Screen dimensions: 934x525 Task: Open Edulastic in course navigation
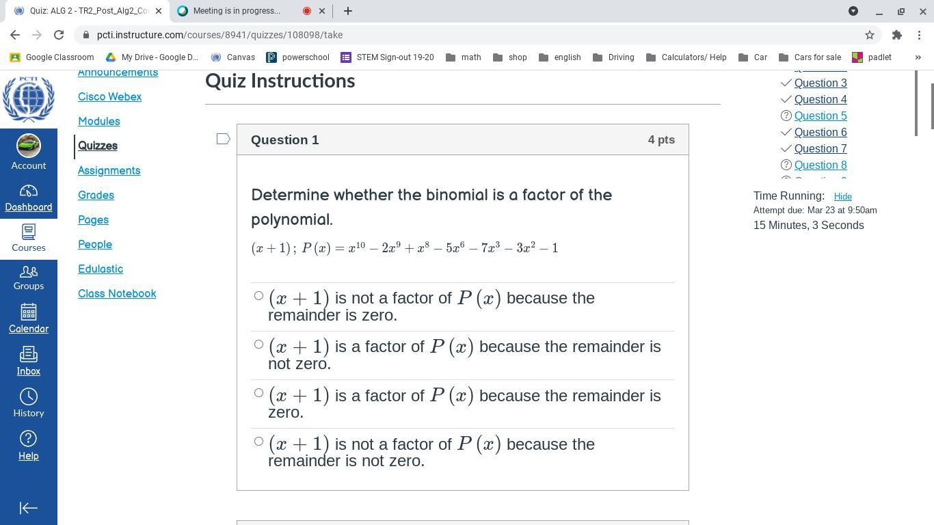pyautogui.click(x=101, y=269)
